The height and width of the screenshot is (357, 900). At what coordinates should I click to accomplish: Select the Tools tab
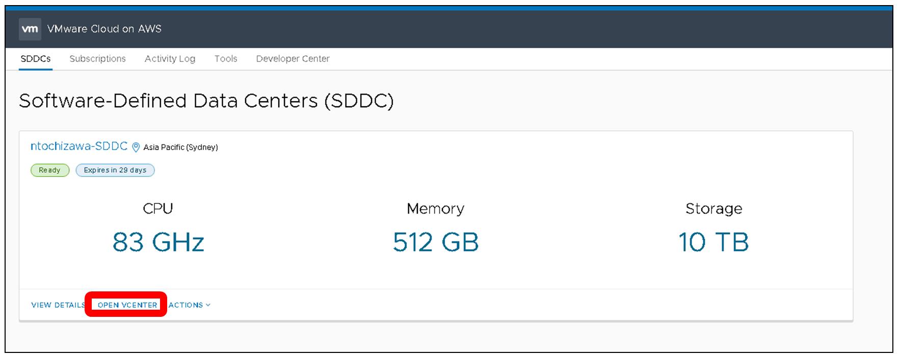(x=226, y=59)
